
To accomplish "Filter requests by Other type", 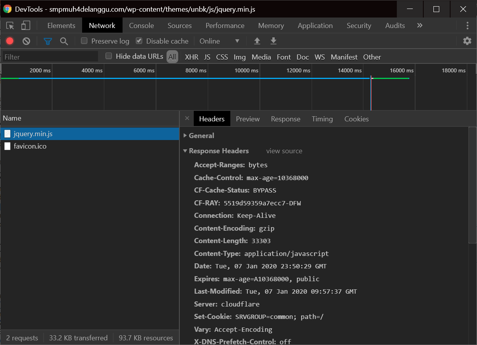I will pyautogui.click(x=372, y=57).
